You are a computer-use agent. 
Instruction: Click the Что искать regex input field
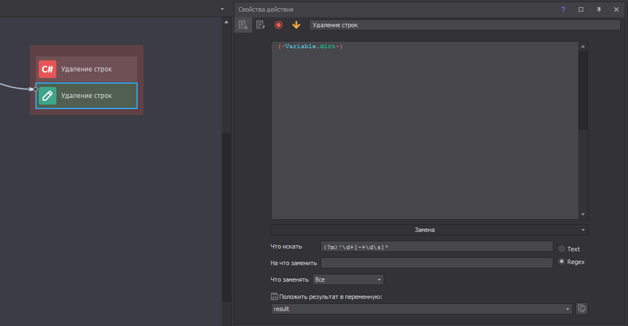437,246
